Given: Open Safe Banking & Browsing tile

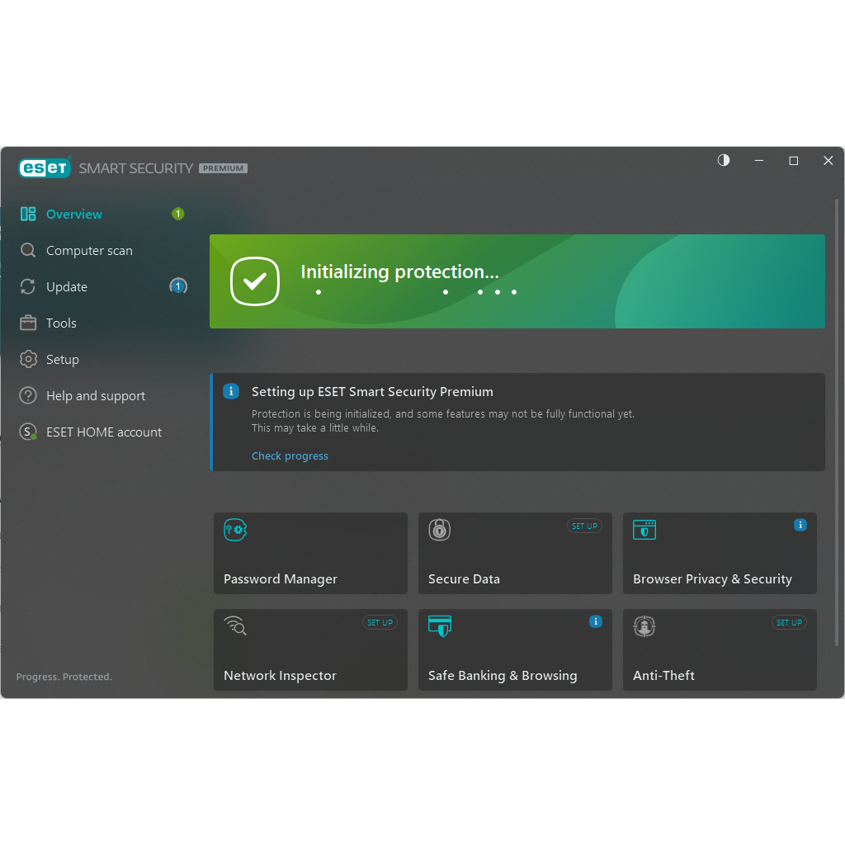Looking at the screenshot, I should tap(515, 650).
